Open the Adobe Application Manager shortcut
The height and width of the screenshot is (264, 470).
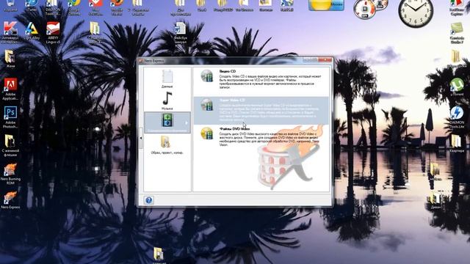coord(10,89)
